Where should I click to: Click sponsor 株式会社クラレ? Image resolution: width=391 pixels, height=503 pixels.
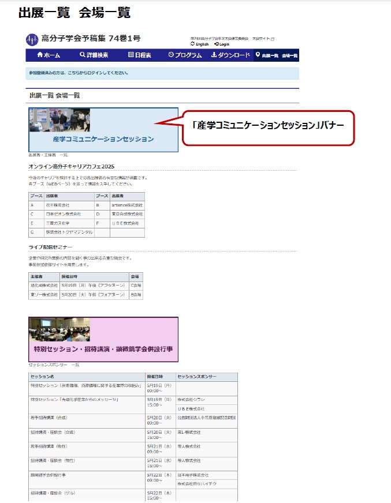[x=191, y=400]
